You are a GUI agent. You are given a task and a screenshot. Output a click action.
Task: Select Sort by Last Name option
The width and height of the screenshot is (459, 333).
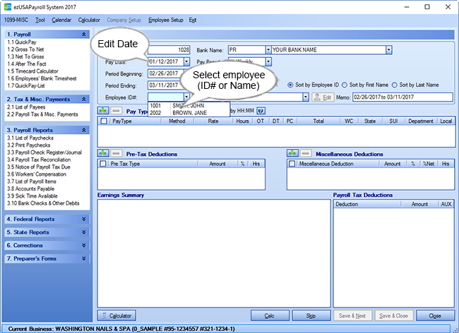(x=396, y=85)
